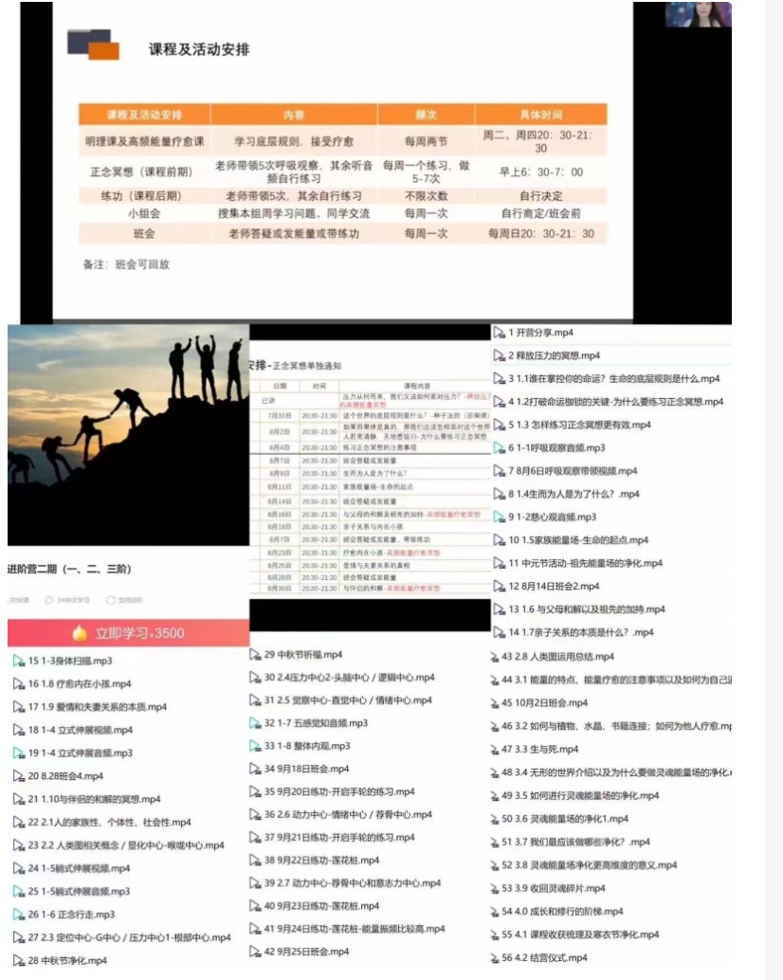Viewport: 783px width, 980px height.
Task: Click the icon next to 14 1.7亲子关系的本质是什么
Action: pyautogui.click(x=500, y=632)
